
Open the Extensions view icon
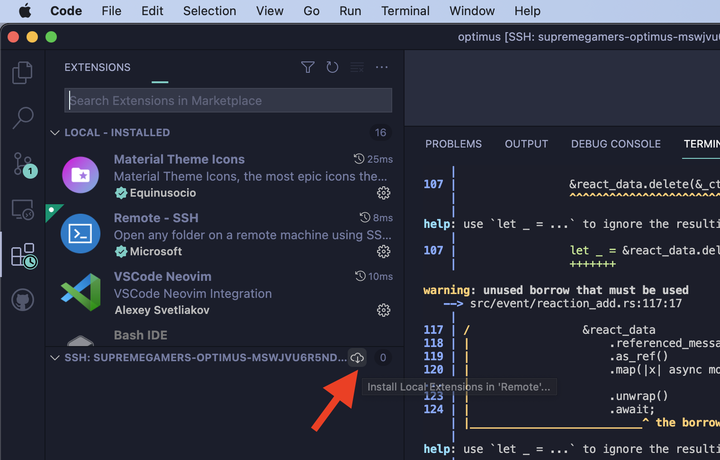point(24,256)
